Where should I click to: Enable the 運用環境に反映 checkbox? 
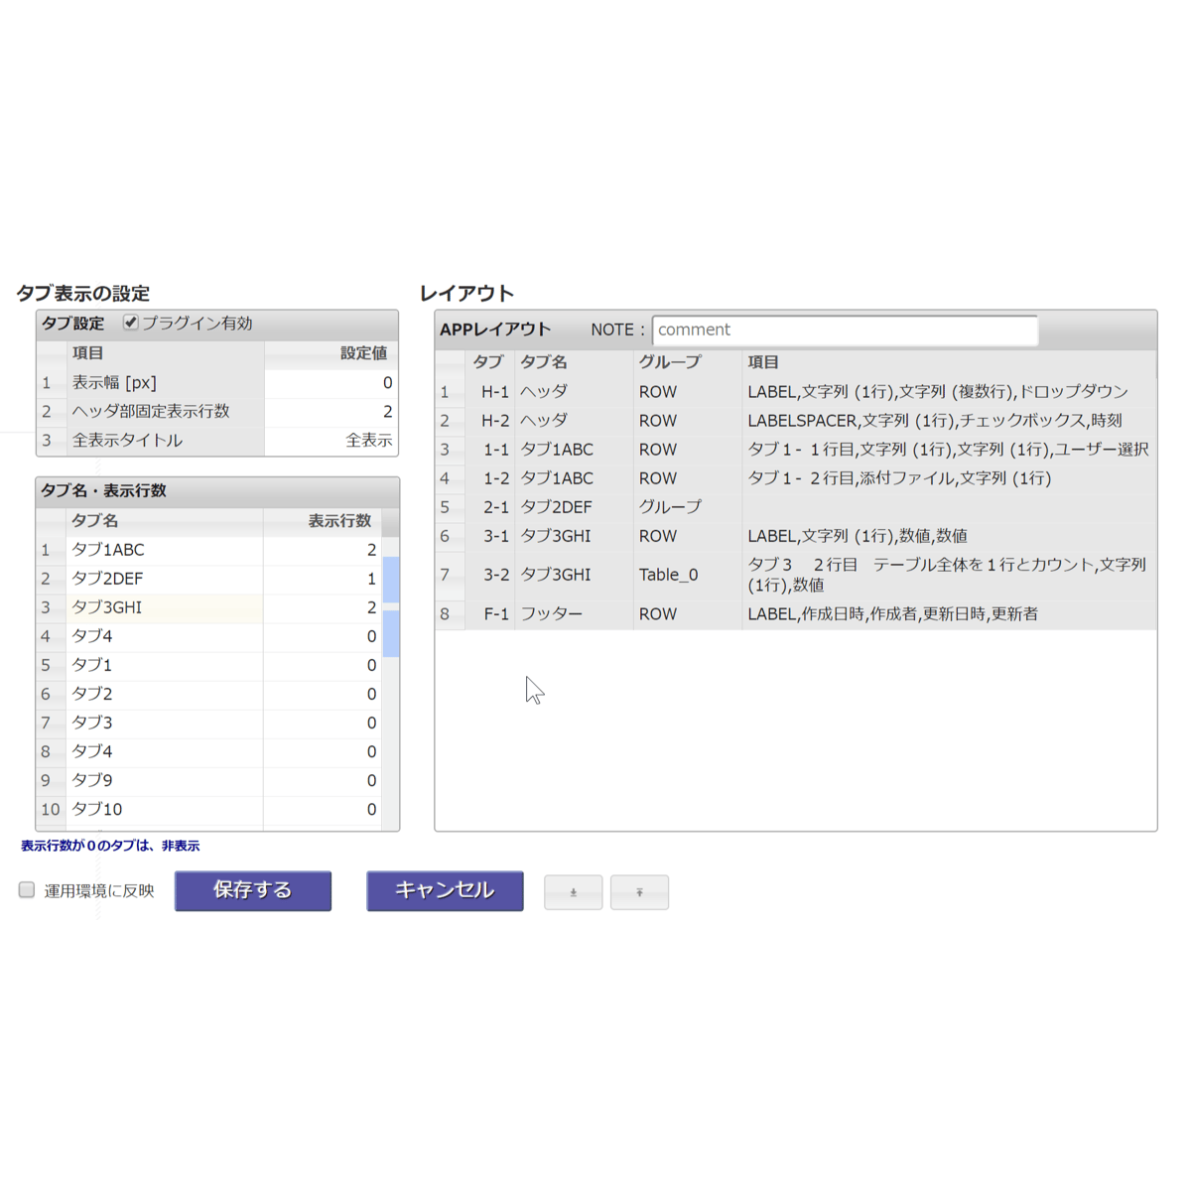tap(25, 890)
